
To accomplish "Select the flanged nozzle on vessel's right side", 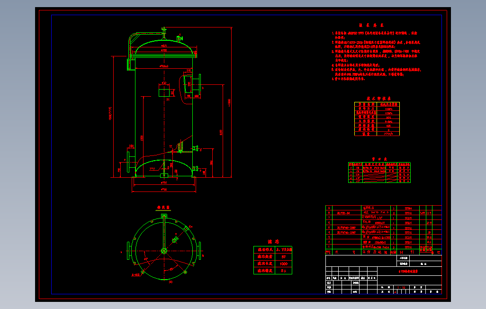I will (197, 84).
